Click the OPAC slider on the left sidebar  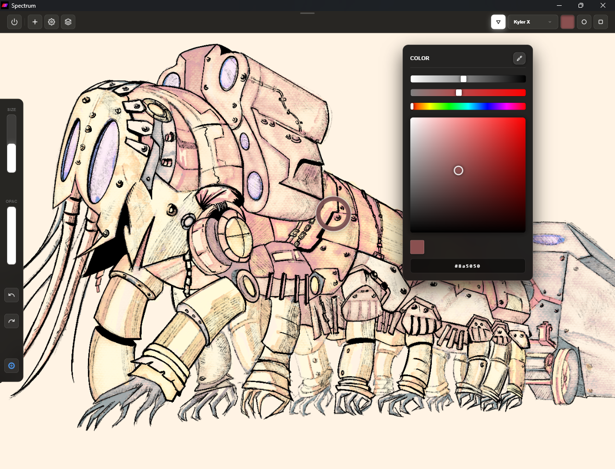pos(11,235)
